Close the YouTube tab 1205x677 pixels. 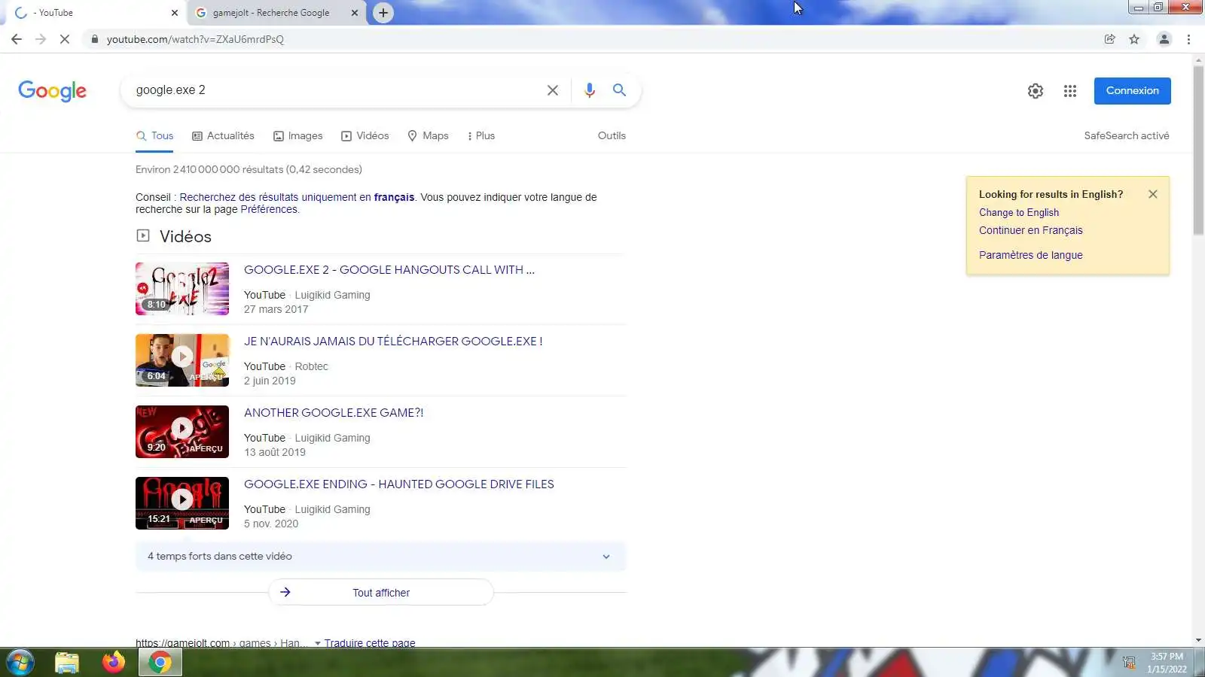175,13
